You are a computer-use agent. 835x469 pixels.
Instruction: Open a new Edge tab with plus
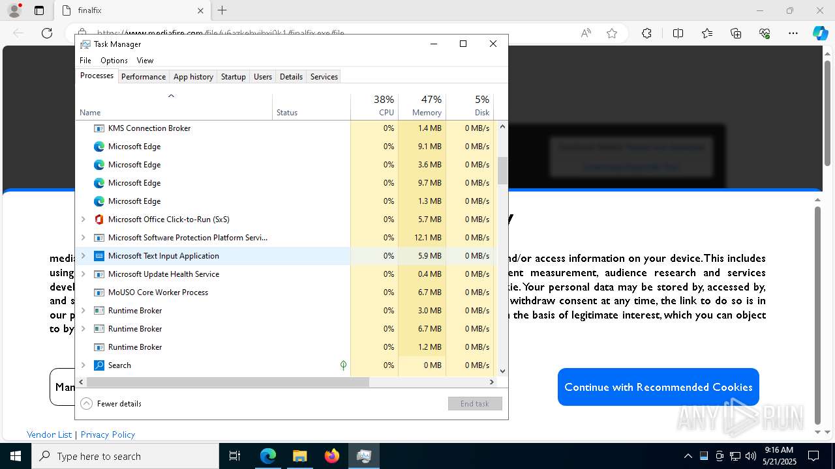[222, 10]
